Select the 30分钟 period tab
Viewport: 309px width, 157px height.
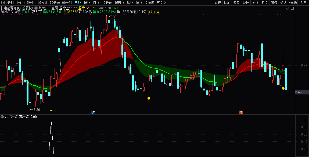pos(55,3)
